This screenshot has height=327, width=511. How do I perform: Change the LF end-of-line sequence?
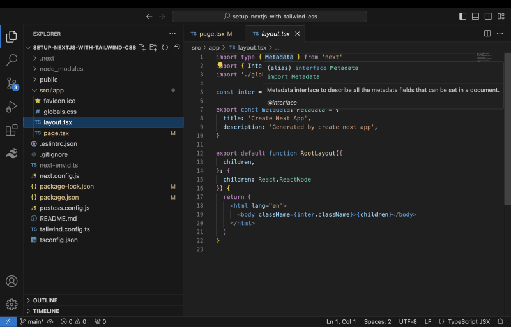(428, 321)
